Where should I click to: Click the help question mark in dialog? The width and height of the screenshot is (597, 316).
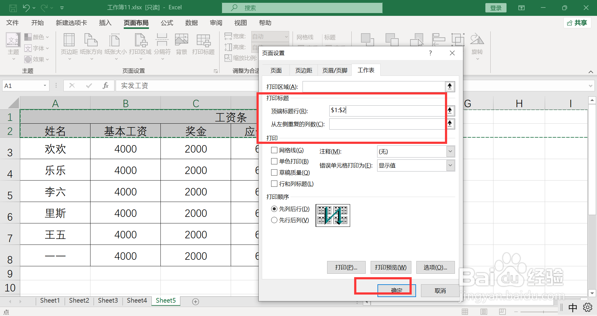click(430, 53)
